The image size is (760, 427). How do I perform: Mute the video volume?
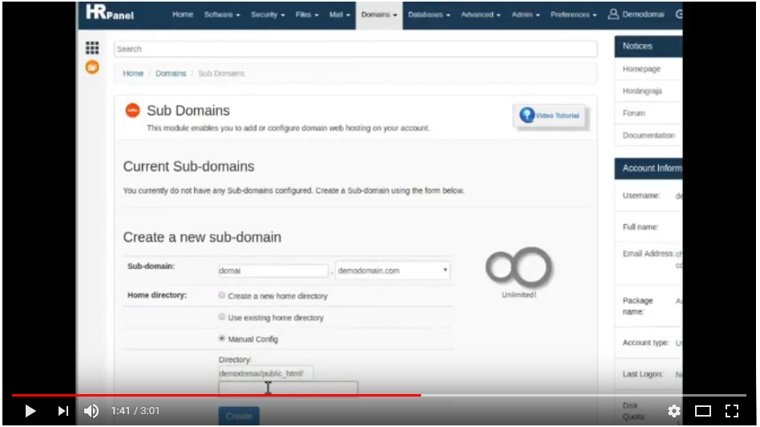(91, 411)
